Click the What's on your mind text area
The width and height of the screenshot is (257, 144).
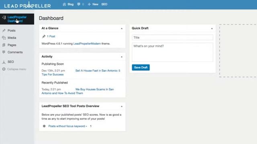pos(172,52)
